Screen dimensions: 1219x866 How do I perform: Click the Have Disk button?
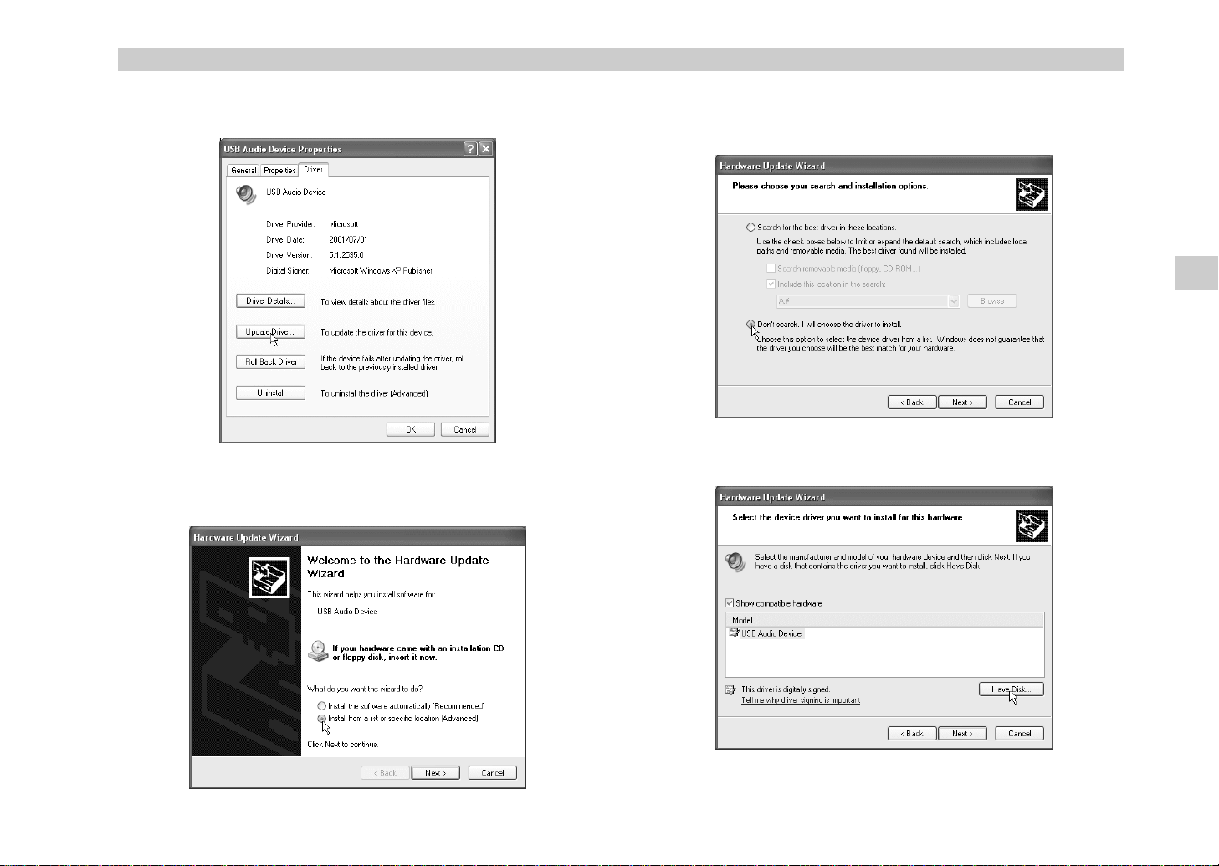pos(1012,689)
